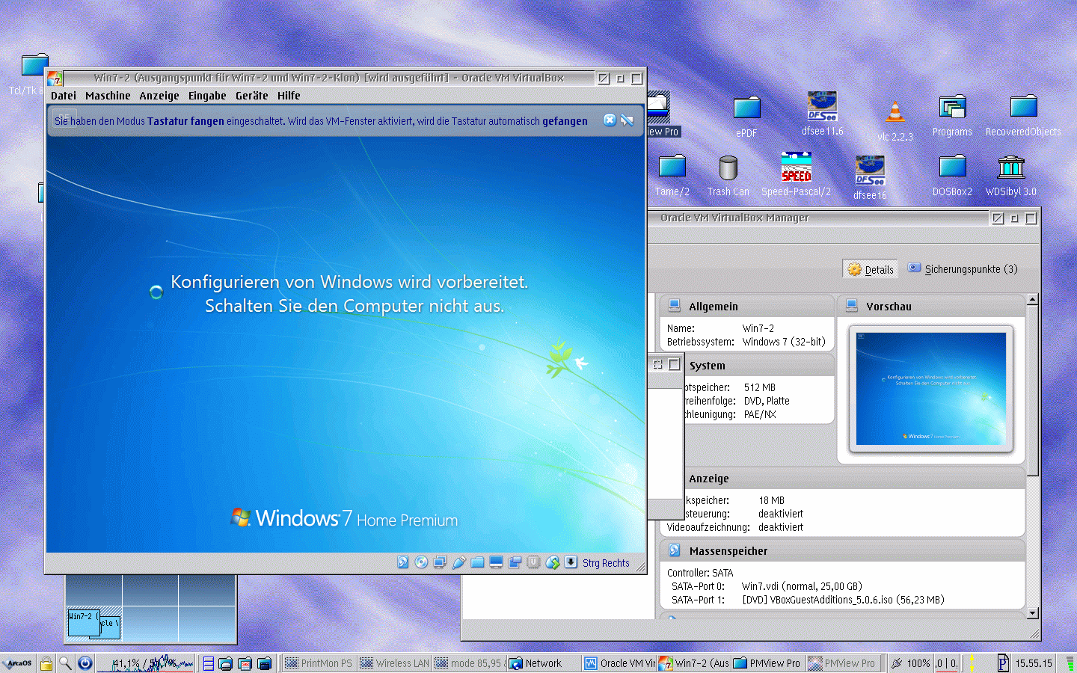1077x673 pixels.
Task: Open Sicherungspunkte (3) in VirtualBox Manager
Action: point(963,269)
